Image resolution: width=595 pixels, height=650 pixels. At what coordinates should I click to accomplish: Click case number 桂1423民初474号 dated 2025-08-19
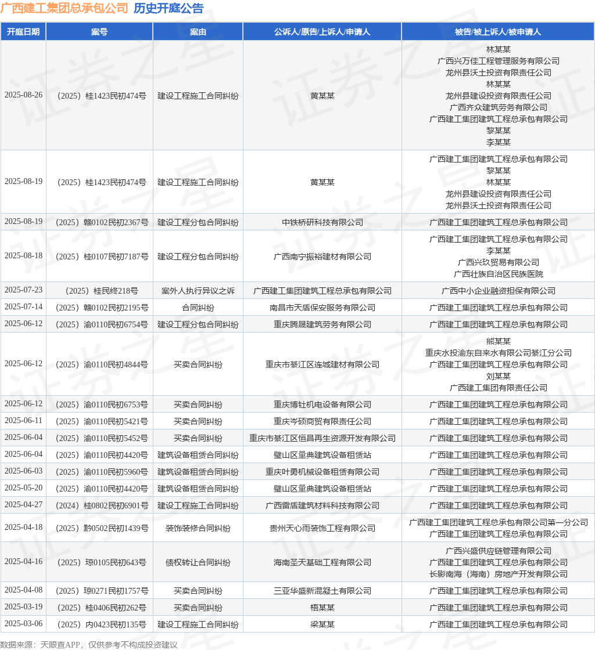pos(102,182)
